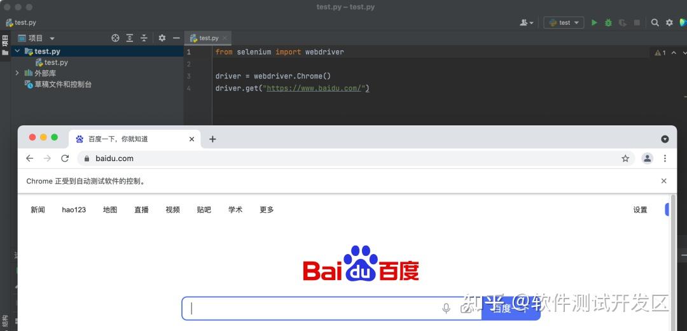Click the locate-in-project crosshair icon

115,38
